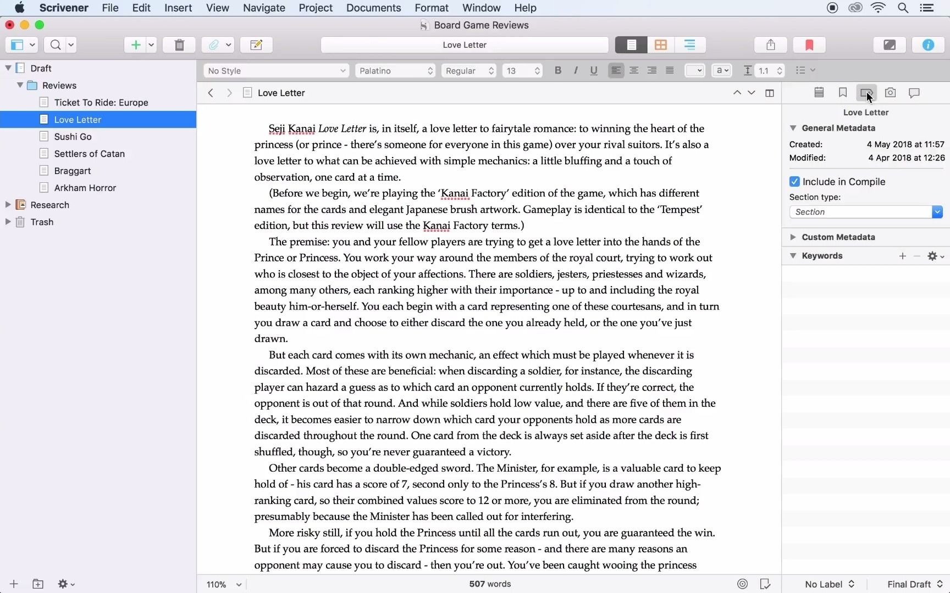Viewport: 950px width, 593px height.
Task: Open the Format menu
Action: pos(432,8)
